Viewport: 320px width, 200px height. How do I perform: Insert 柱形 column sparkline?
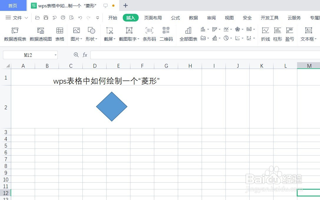pos(278,34)
